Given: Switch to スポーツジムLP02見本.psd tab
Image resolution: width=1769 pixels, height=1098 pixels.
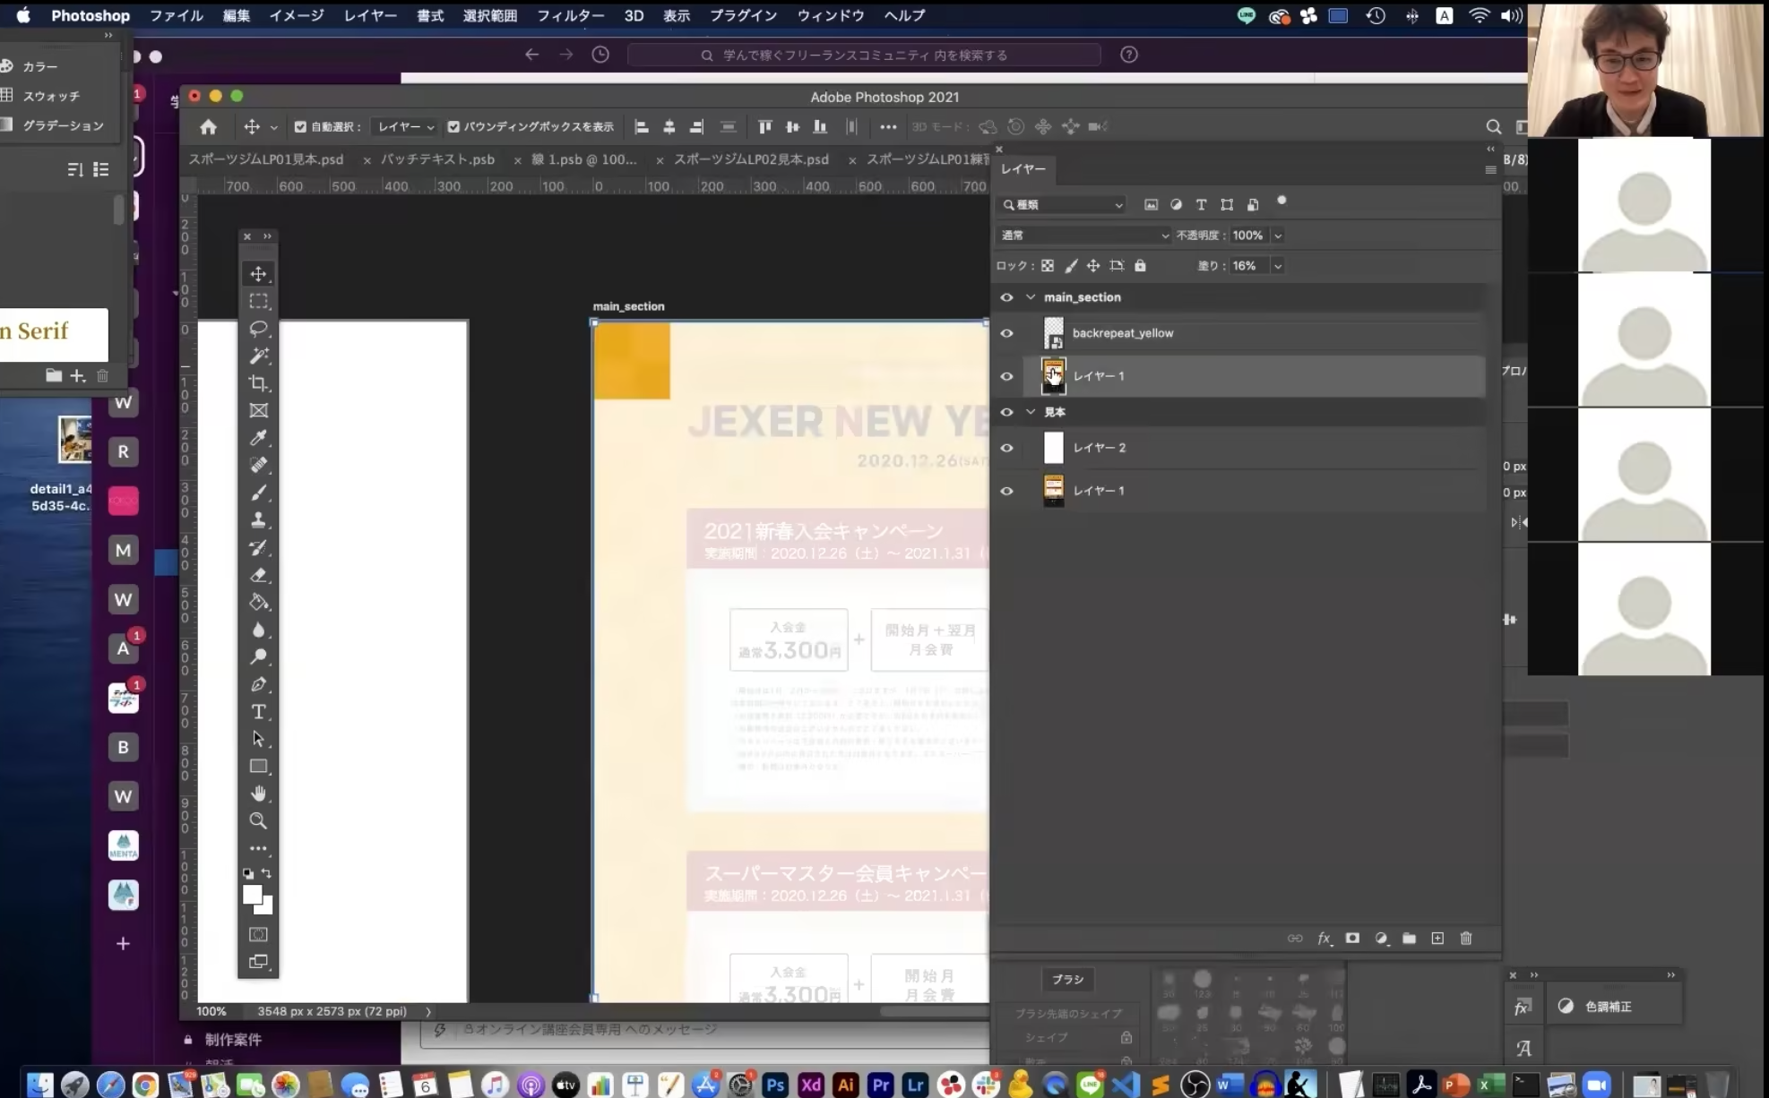Looking at the screenshot, I should click(x=751, y=159).
